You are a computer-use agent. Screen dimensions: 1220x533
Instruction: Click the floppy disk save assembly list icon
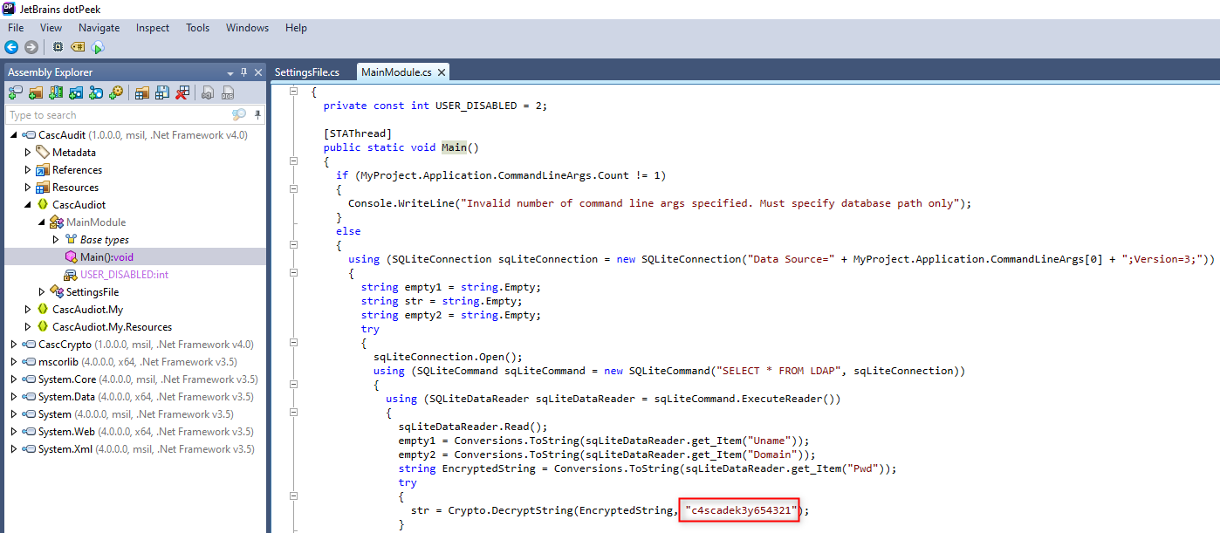(162, 92)
